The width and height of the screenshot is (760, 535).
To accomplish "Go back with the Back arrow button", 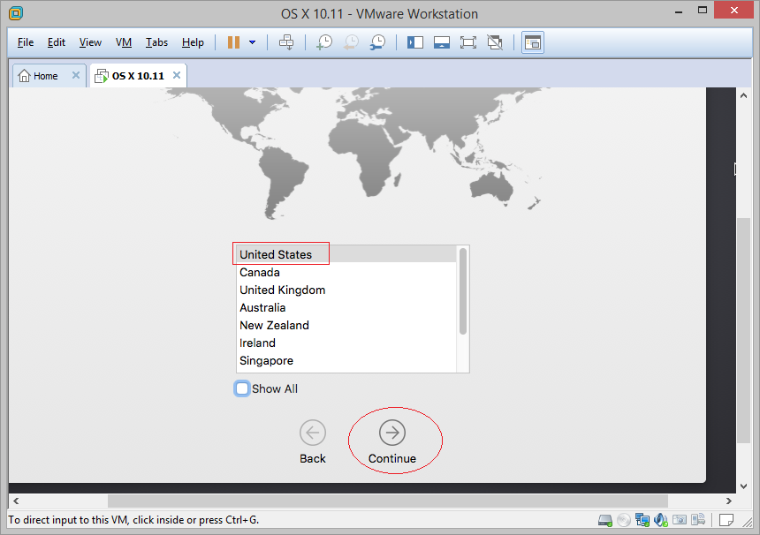I will pos(313,433).
